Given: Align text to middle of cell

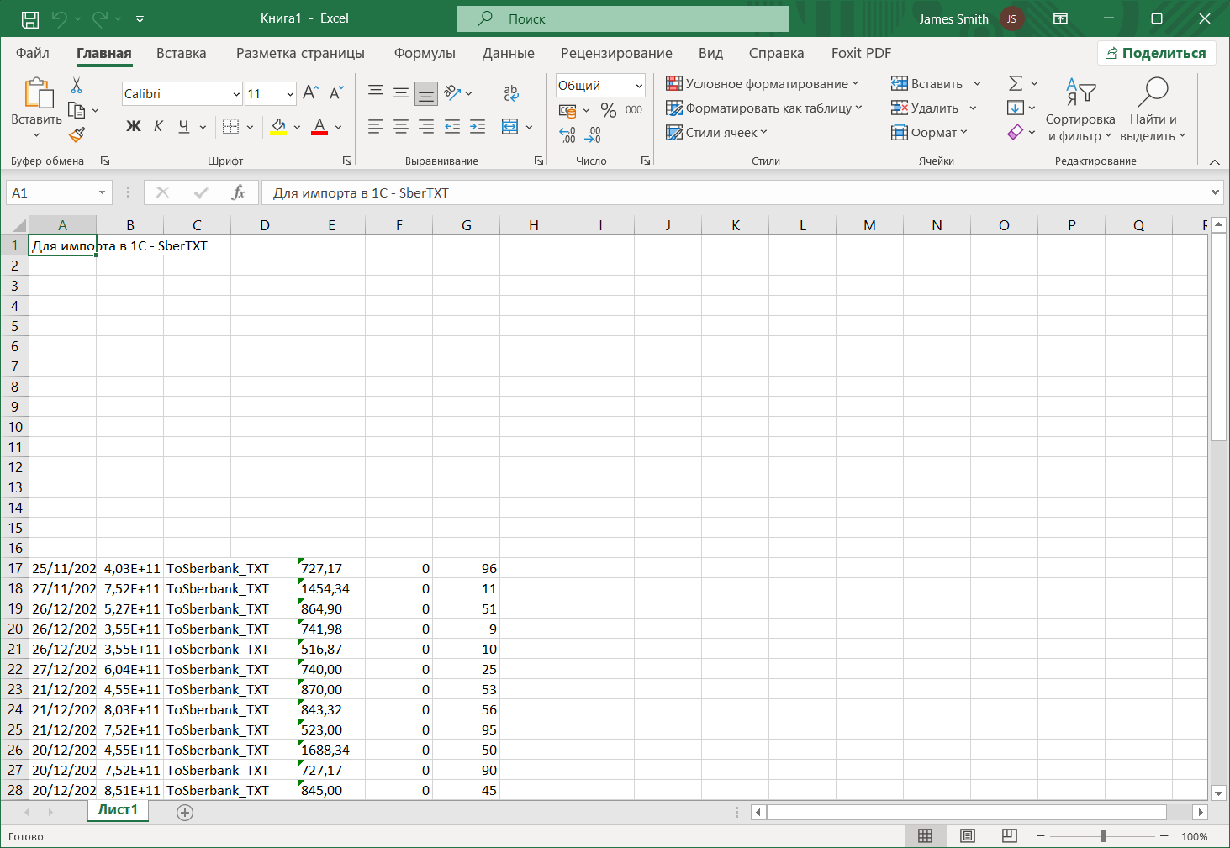Looking at the screenshot, I should 401,93.
